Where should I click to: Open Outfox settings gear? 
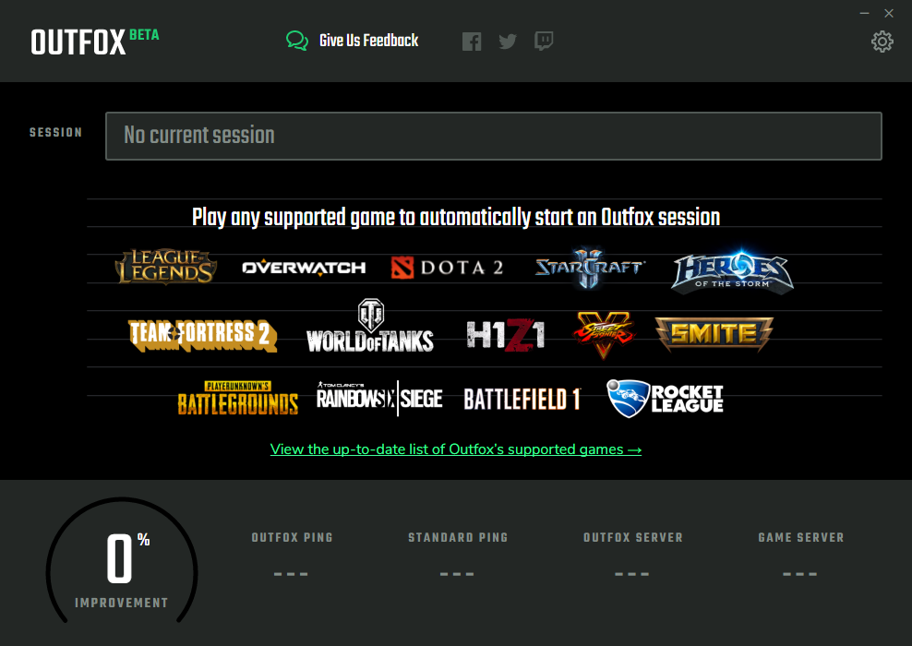coord(882,42)
